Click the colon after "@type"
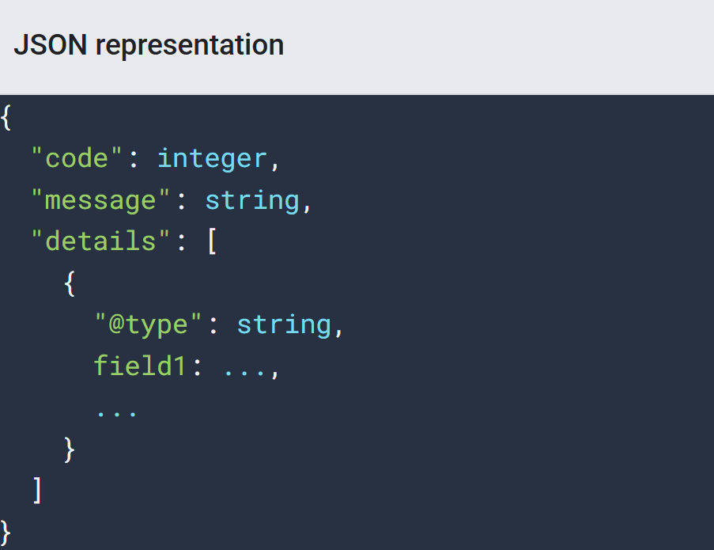Viewport: 714px width, 550px height. (213, 326)
